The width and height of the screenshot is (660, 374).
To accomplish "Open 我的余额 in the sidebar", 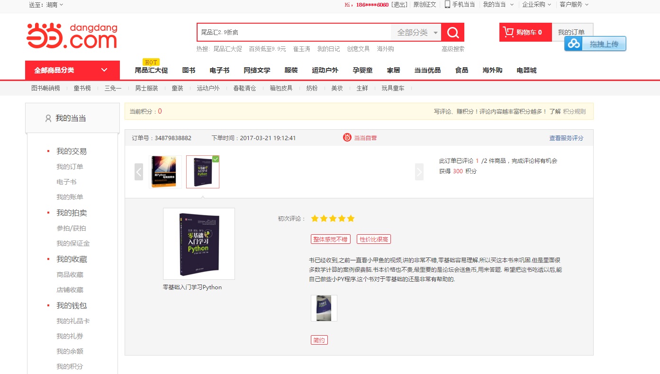I will (70, 351).
